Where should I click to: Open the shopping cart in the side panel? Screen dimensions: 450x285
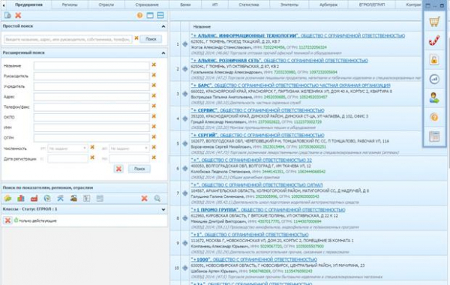tap(434, 22)
